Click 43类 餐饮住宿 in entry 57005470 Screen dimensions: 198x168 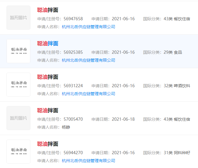177,119
